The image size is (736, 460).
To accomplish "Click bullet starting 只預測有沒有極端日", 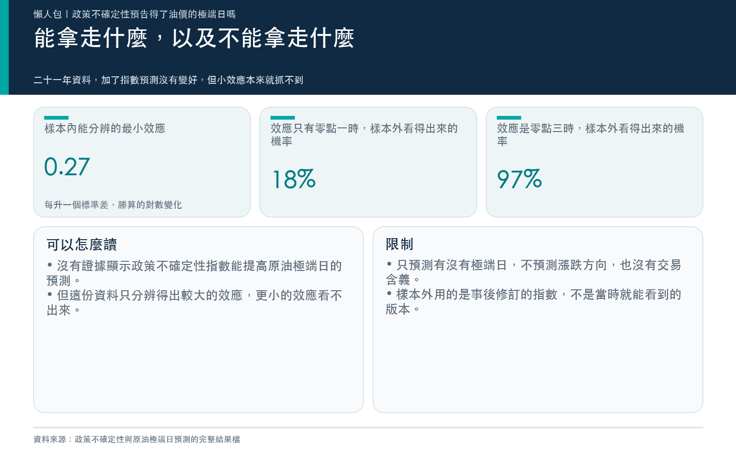I will click(x=534, y=272).
